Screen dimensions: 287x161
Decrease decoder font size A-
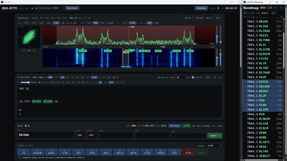[x=215, y=78]
